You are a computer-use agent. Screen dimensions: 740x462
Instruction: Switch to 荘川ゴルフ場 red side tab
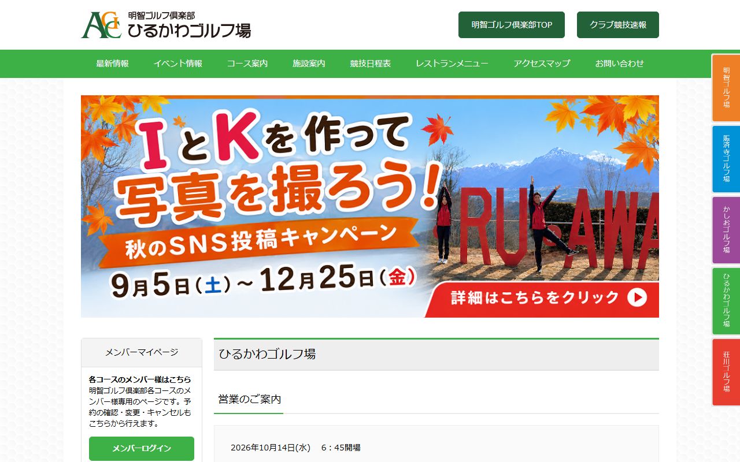pyautogui.click(x=726, y=372)
